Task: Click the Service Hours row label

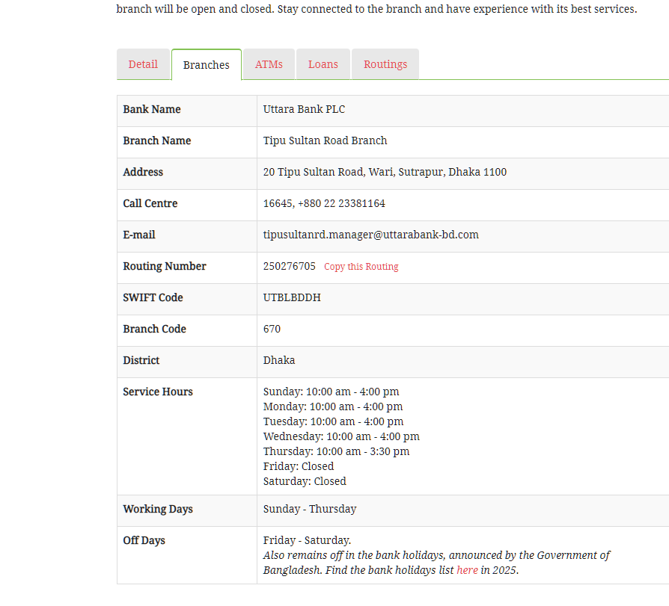Action: (x=158, y=392)
